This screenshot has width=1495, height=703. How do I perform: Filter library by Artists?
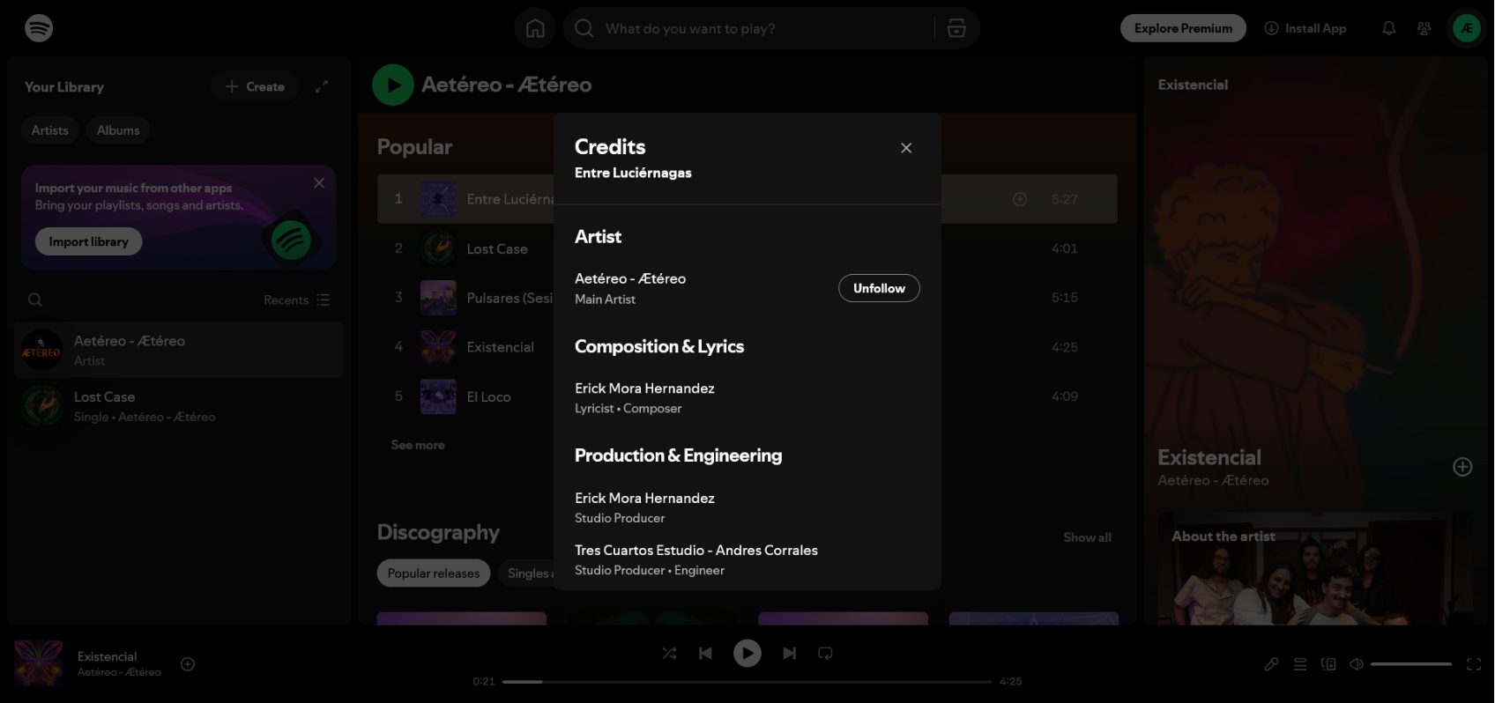pyautogui.click(x=50, y=130)
